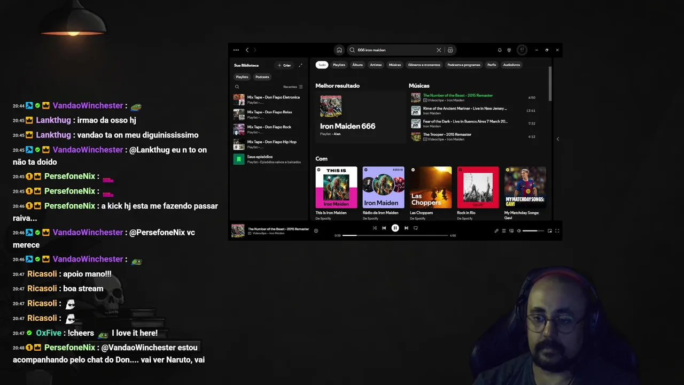Open 'Mix Tape - Don Fiapo Rock' playlist
The width and height of the screenshot is (684, 385).
pyautogui.click(x=269, y=129)
